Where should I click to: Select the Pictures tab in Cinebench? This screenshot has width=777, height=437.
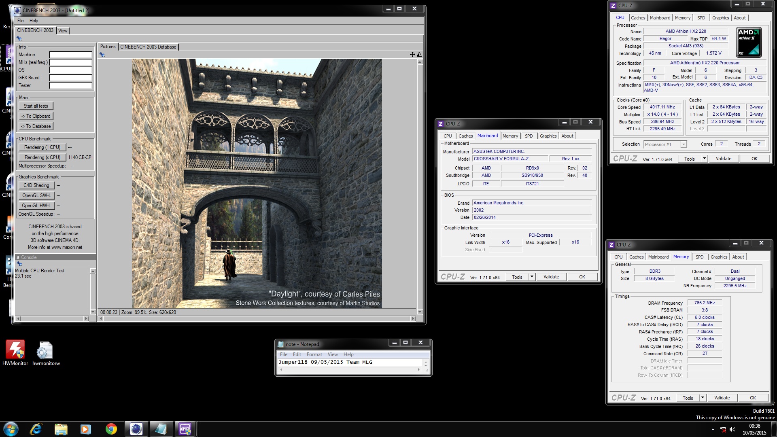click(108, 47)
